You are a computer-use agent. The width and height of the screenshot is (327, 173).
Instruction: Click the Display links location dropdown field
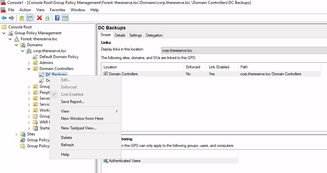pyautogui.click(x=244, y=51)
